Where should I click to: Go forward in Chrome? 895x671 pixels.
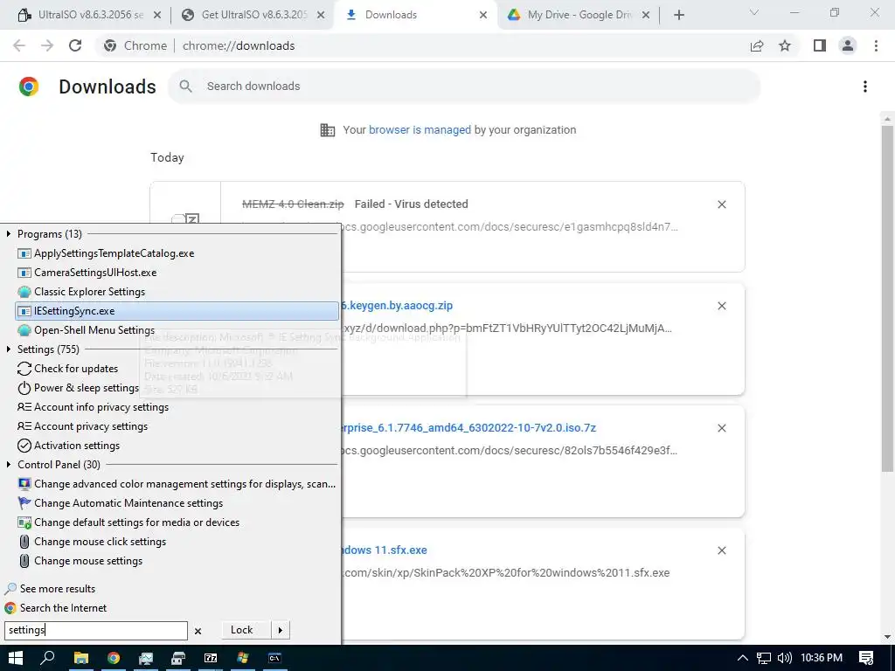(47, 45)
